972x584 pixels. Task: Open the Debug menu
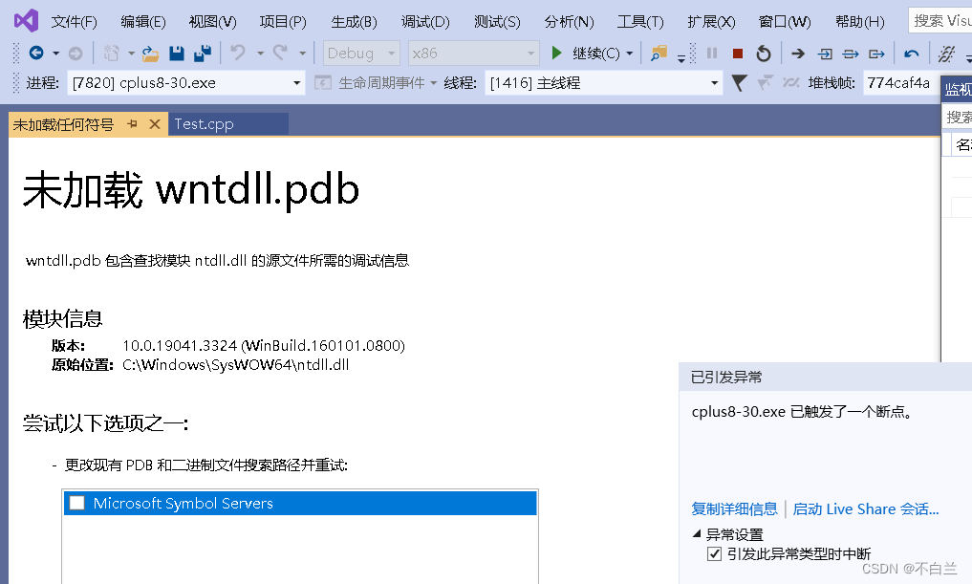point(425,22)
